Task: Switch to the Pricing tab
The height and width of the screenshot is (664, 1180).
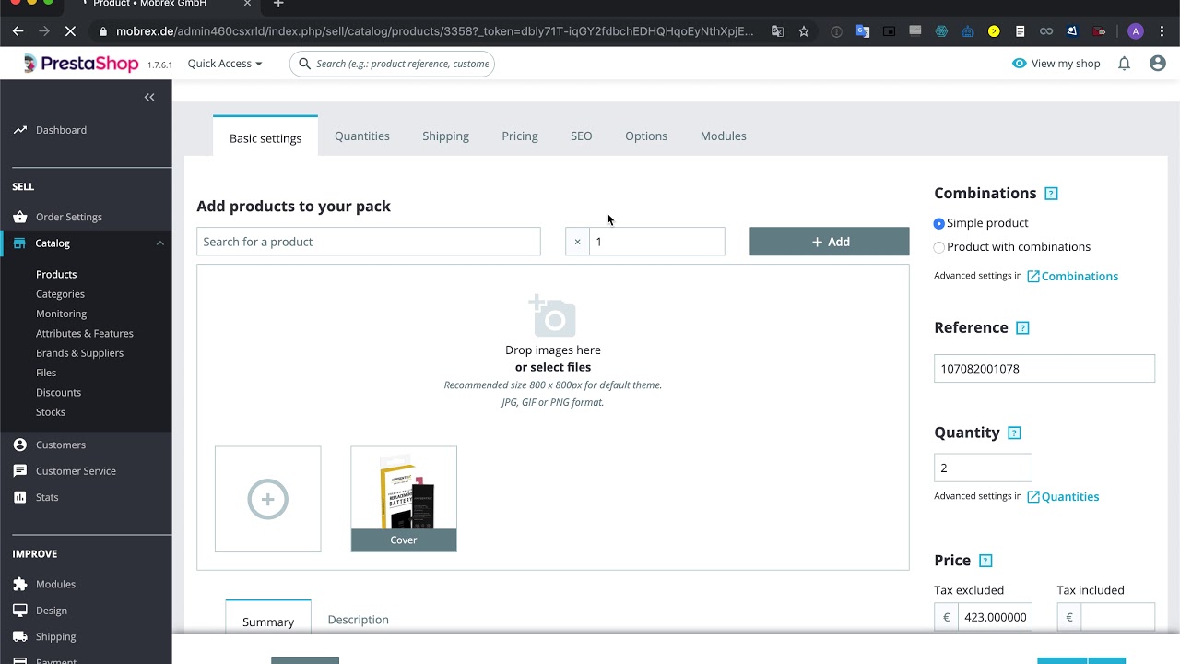Action: (x=520, y=136)
